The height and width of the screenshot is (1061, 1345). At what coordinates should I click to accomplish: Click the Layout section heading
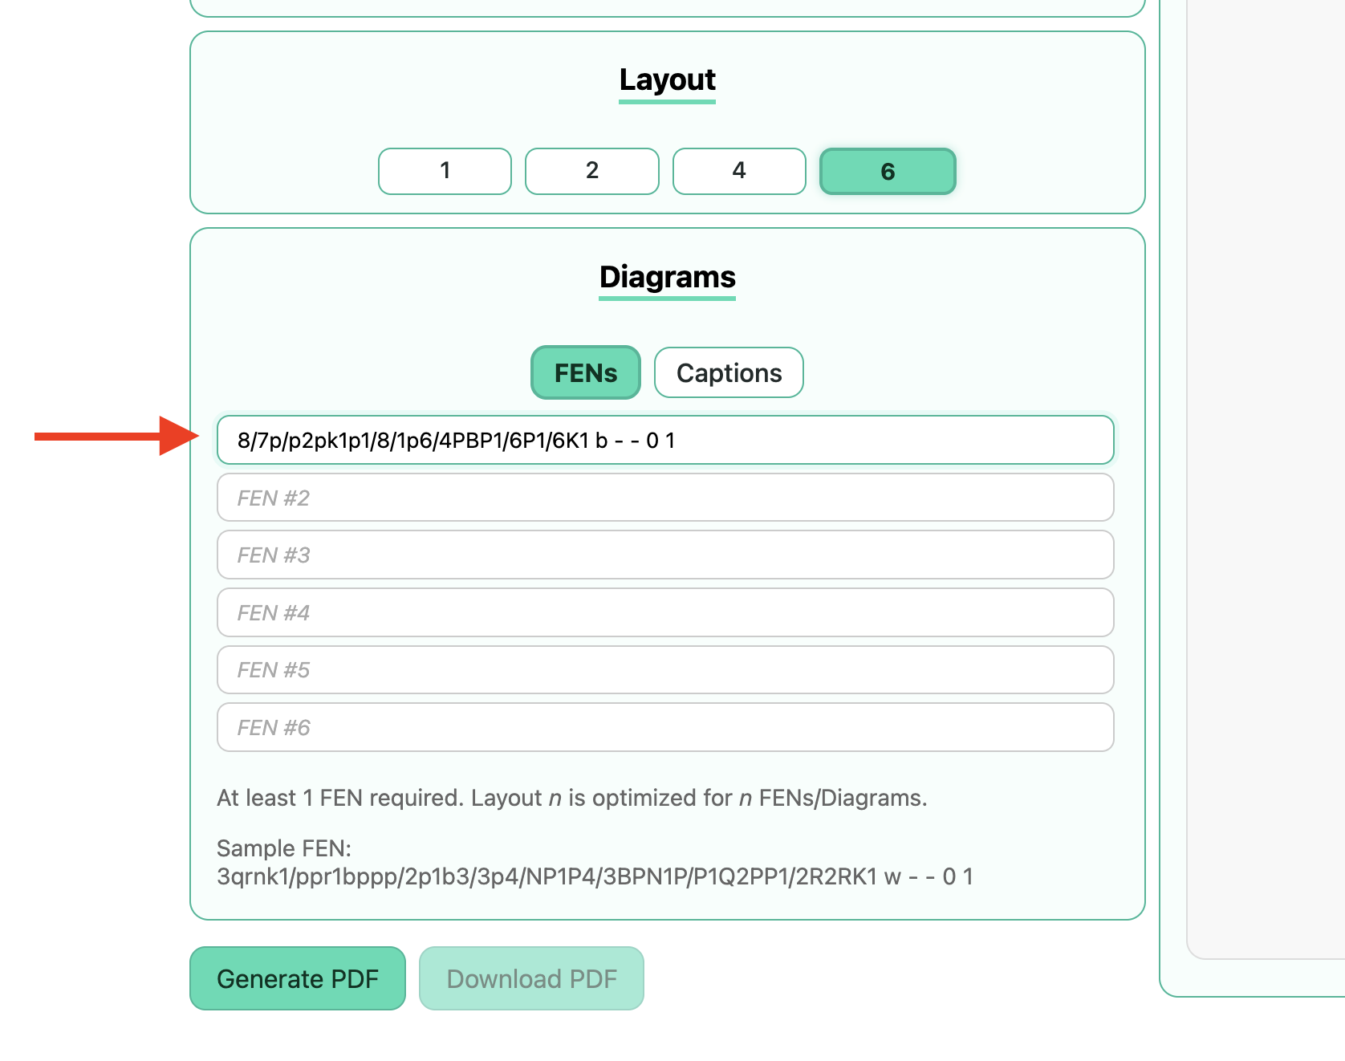click(667, 79)
